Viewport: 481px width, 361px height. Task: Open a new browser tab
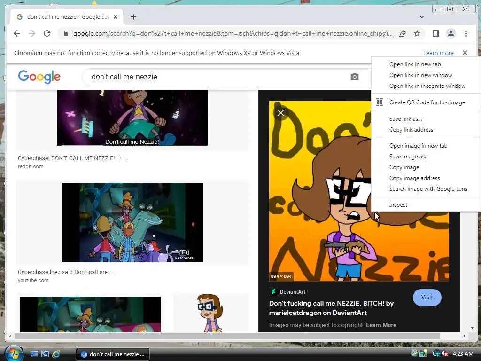pyautogui.click(x=133, y=17)
